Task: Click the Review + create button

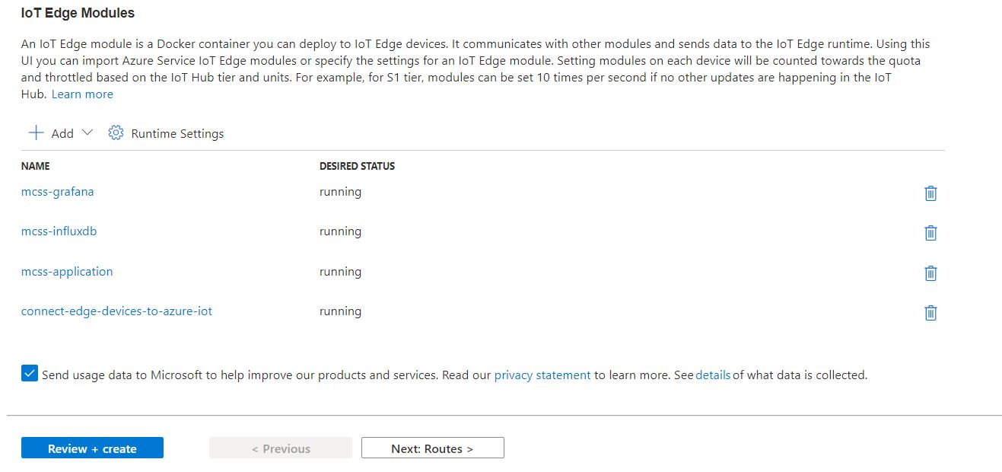Action: point(92,448)
